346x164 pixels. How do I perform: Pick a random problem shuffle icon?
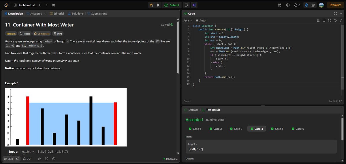coord(53,5)
